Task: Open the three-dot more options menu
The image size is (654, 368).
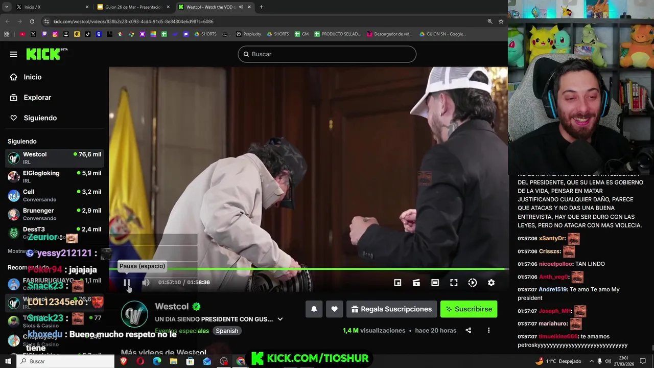Action: point(488,331)
